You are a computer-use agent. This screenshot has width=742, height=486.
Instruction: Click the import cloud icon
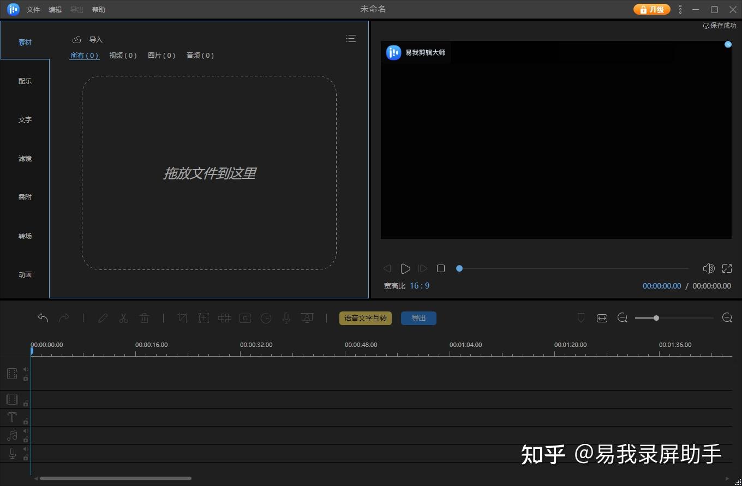tap(77, 39)
